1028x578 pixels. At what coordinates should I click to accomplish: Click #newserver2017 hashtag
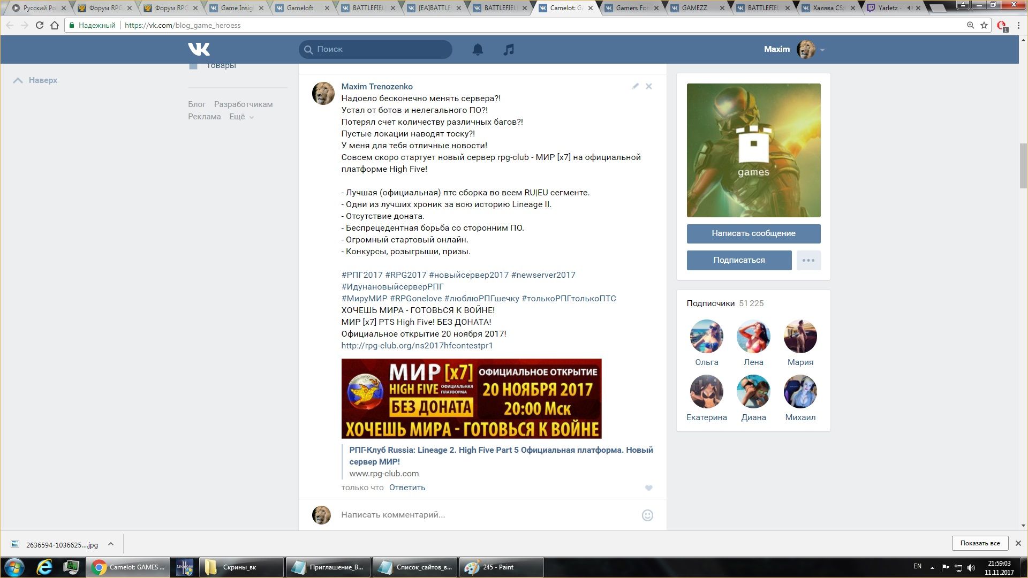(x=543, y=275)
